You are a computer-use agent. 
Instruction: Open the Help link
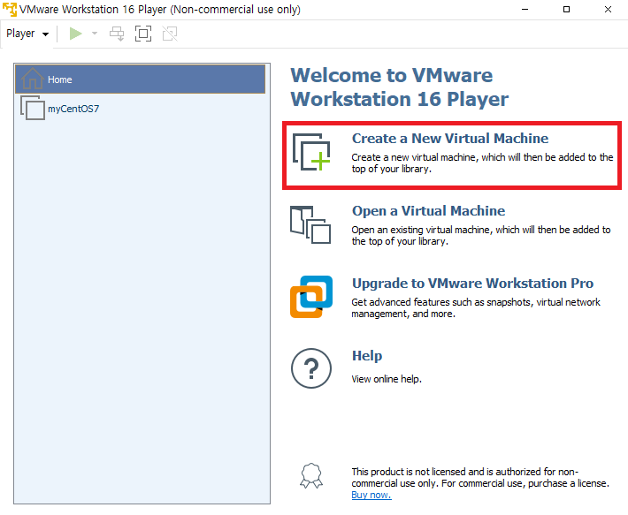tap(367, 355)
